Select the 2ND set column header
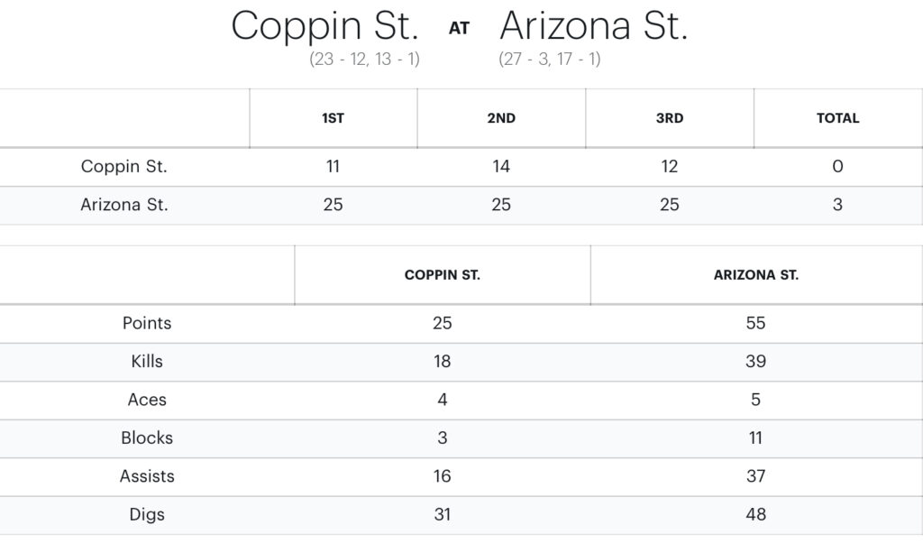 tap(501, 118)
